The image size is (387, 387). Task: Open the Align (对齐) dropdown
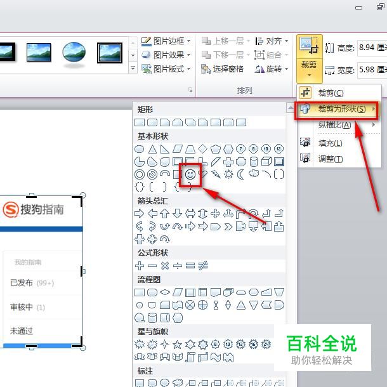coord(272,41)
